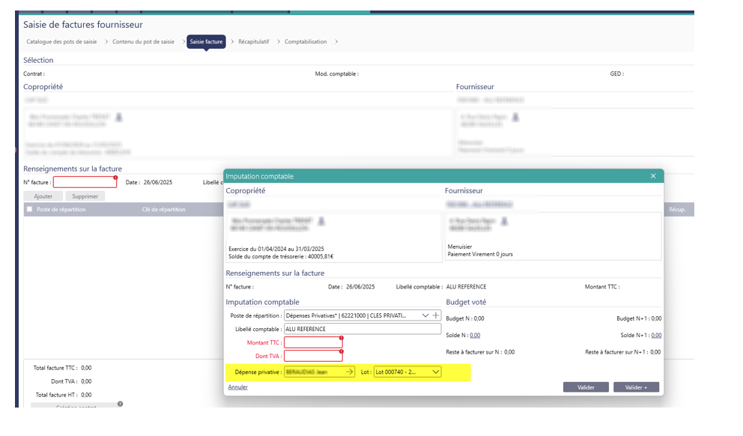This screenshot has height=436, width=743.
Task: Click the plus icon beside Poste de répartition
Action: [x=437, y=315]
